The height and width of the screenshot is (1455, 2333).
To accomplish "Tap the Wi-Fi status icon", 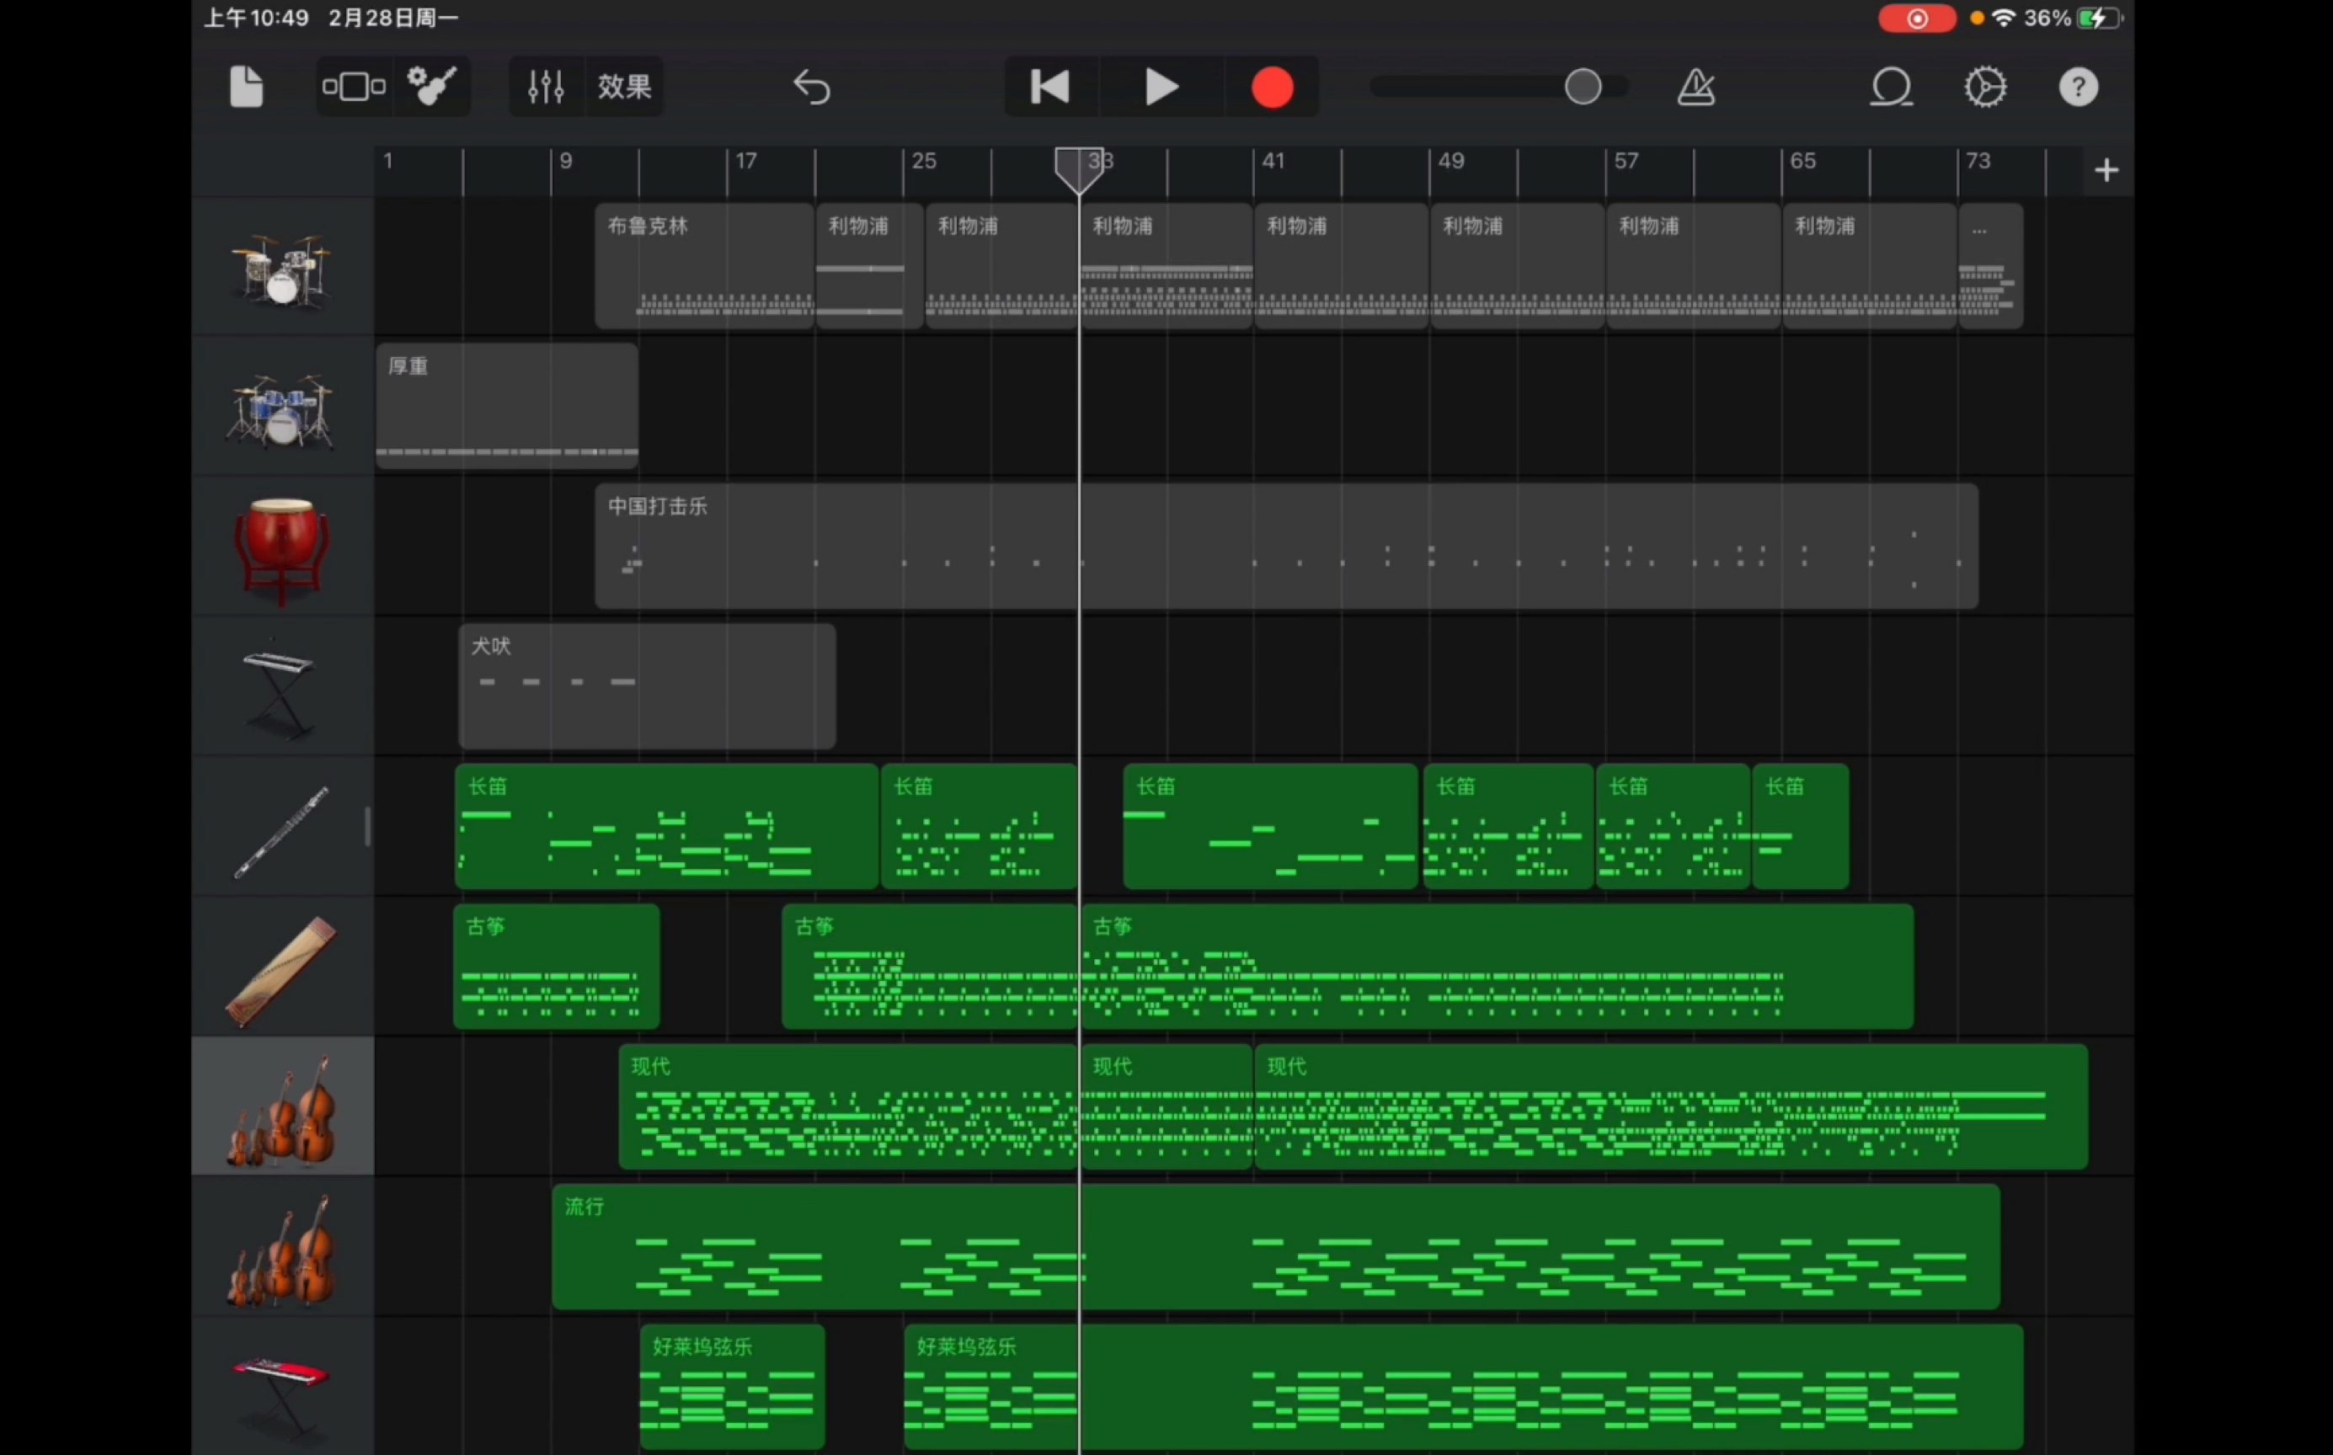I will point(2004,19).
